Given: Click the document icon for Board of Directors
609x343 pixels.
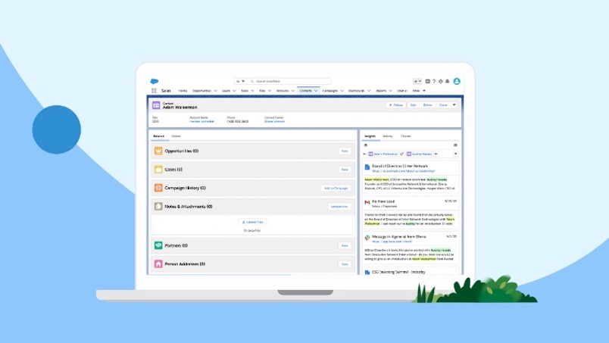Looking at the screenshot, I should (367, 167).
